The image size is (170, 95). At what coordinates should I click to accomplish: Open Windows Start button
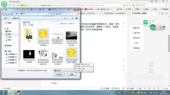(3, 93)
